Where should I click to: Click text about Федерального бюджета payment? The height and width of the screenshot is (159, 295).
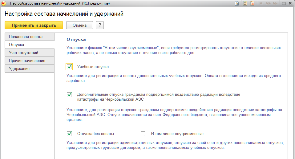(174, 115)
